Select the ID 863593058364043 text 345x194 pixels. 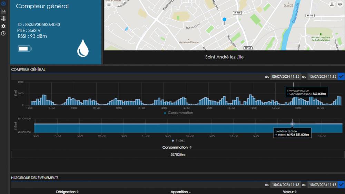pyautogui.click(x=39, y=24)
